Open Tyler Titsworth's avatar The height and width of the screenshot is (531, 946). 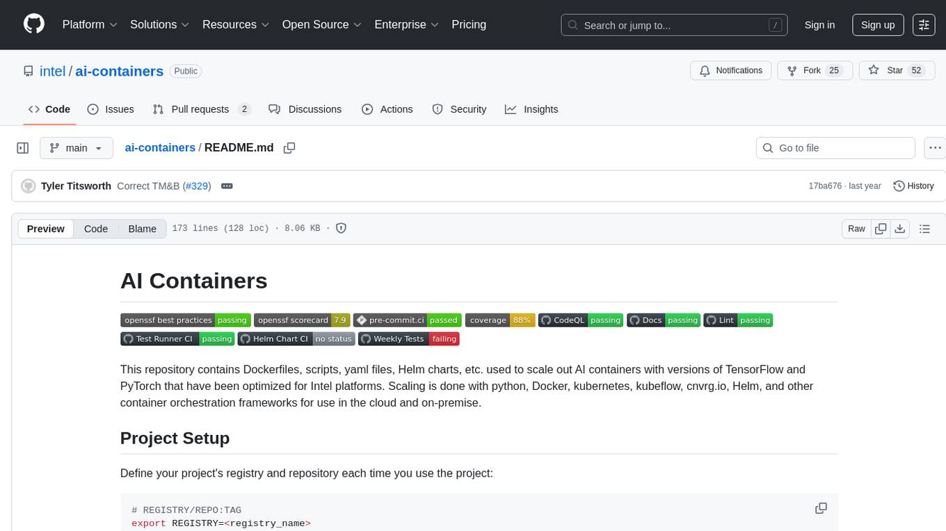pos(29,186)
